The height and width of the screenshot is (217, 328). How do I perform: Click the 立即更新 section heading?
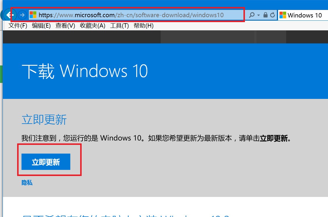pyautogui.click(x=44, y=120)
